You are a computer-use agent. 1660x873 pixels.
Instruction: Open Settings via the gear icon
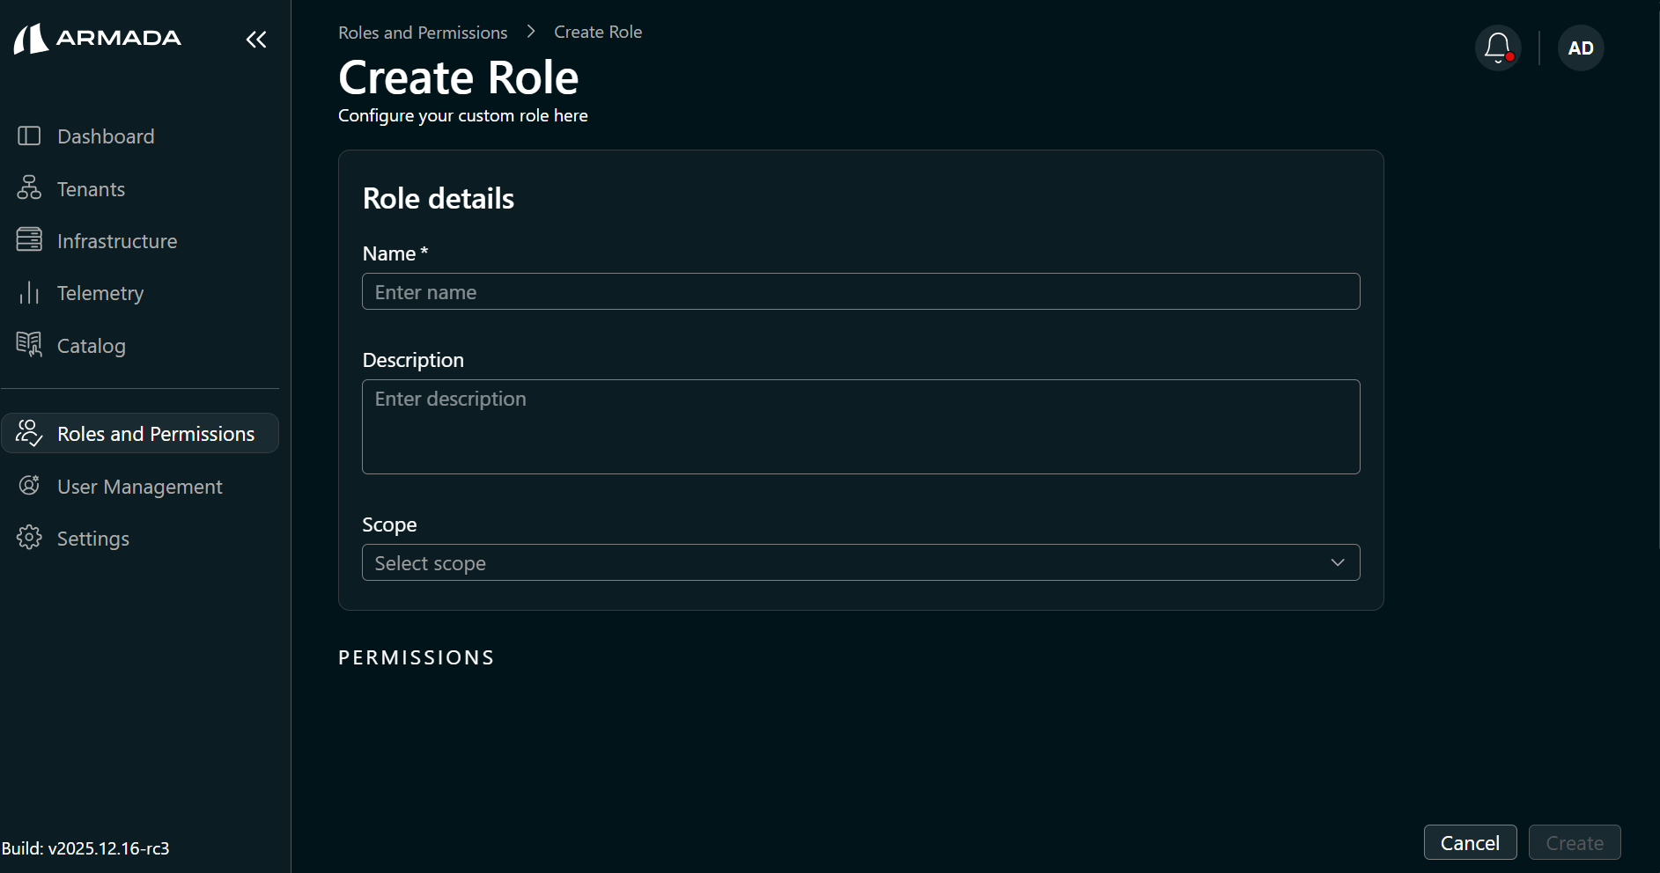[29, 538]
